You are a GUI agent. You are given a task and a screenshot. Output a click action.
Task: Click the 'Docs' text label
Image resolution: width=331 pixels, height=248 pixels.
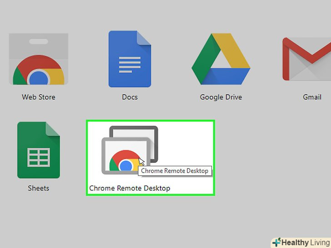point(130,97)
